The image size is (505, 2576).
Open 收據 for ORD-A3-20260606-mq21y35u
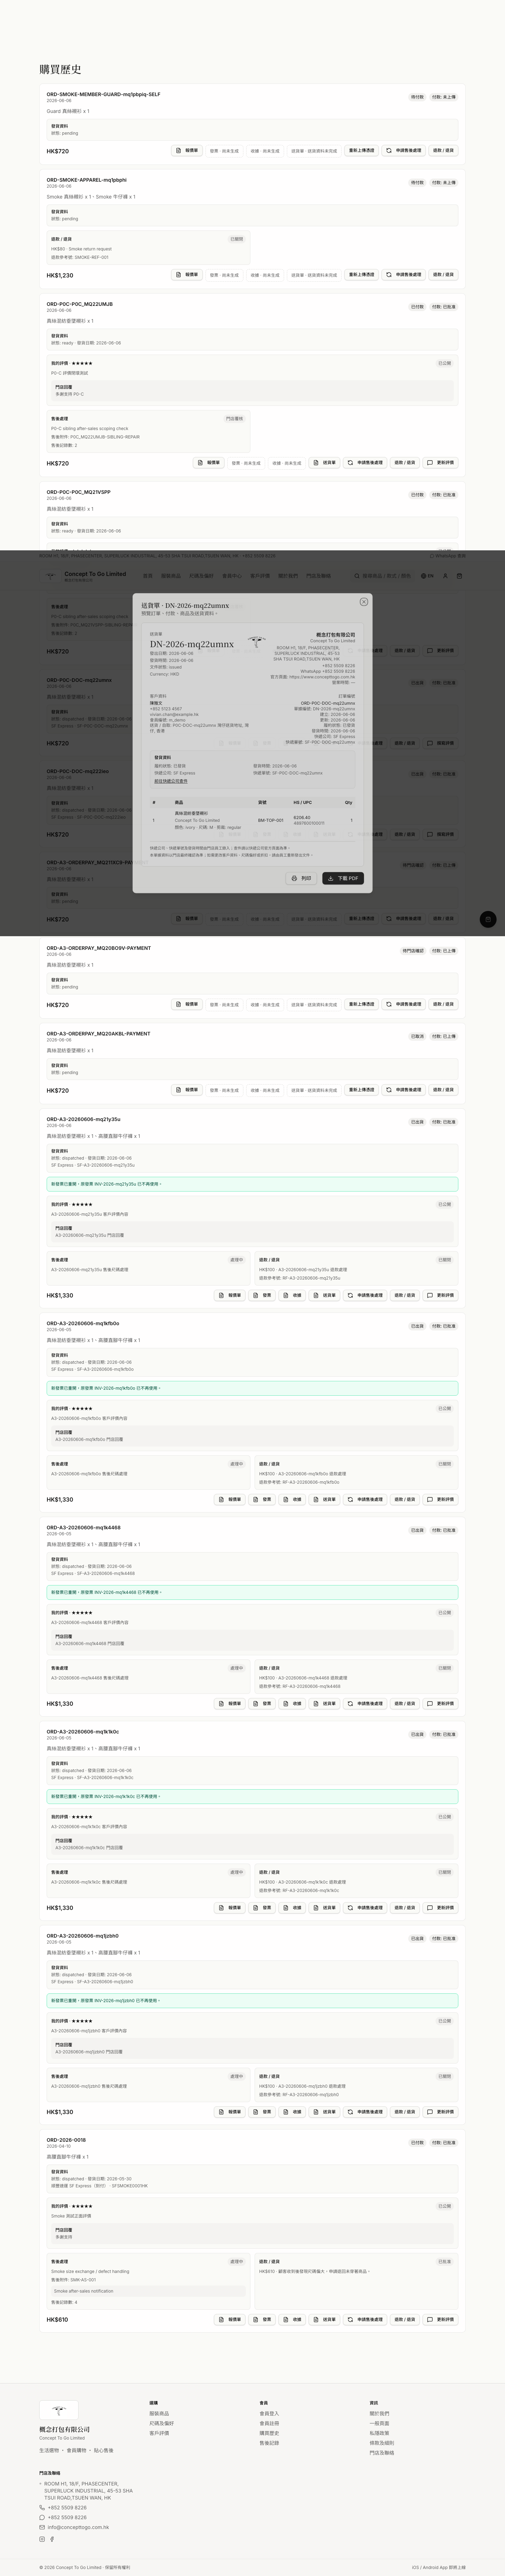293,1295
